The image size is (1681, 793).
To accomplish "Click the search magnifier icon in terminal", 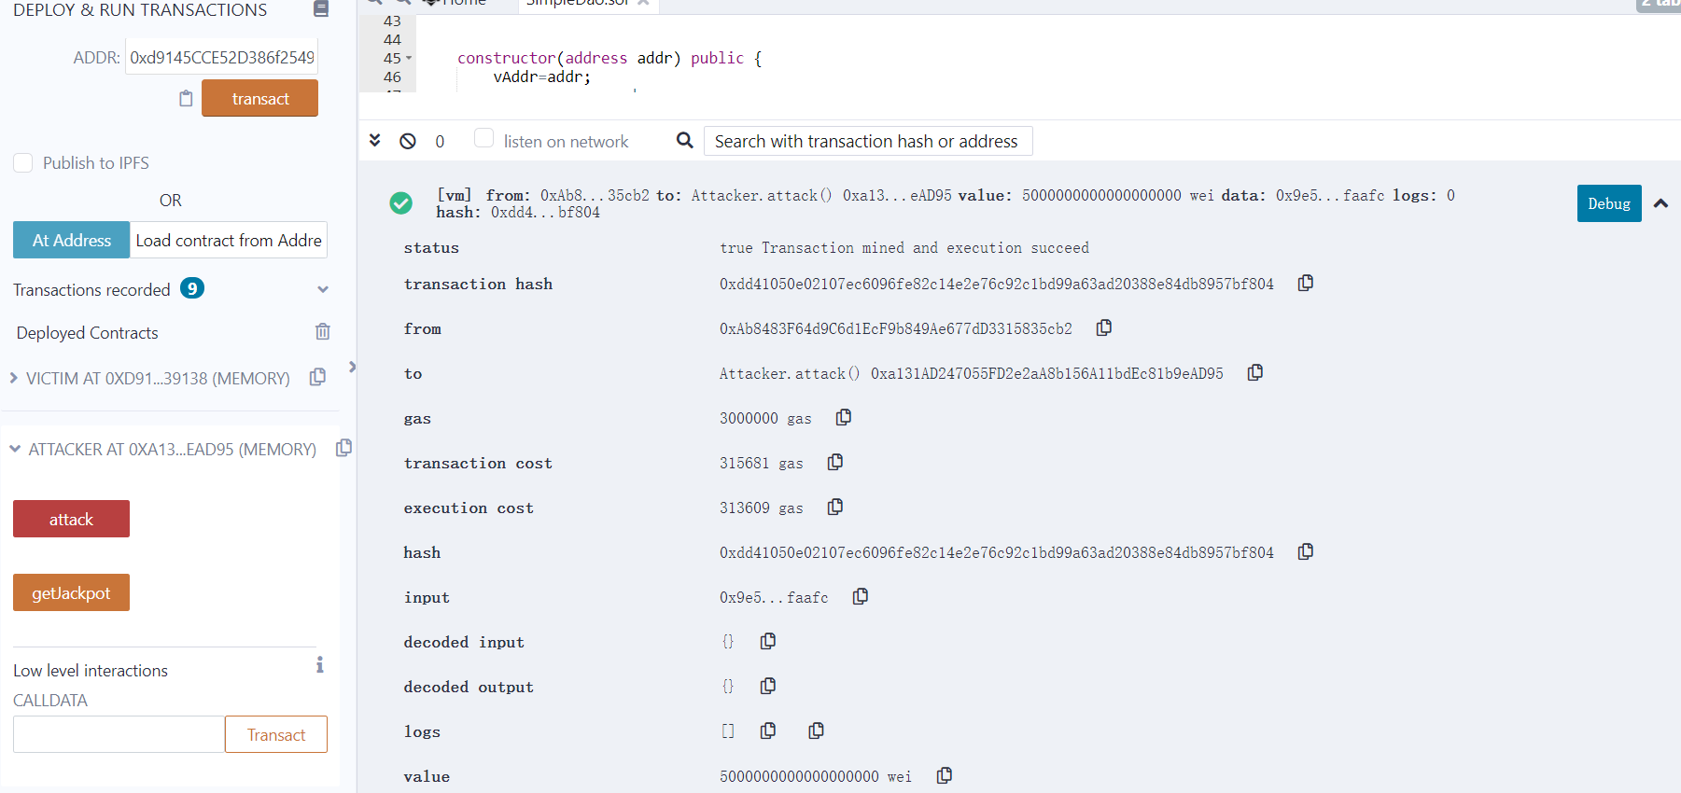I will pos(684,140).
